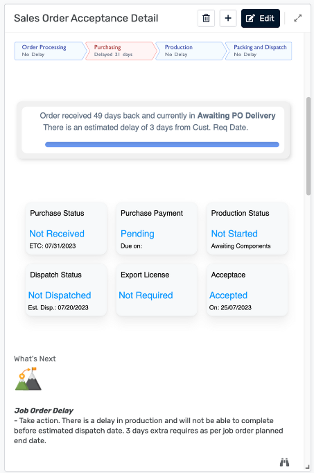Click the Awaiting PO Delivery status text
The image size is (314, 473).
point(236,116)
